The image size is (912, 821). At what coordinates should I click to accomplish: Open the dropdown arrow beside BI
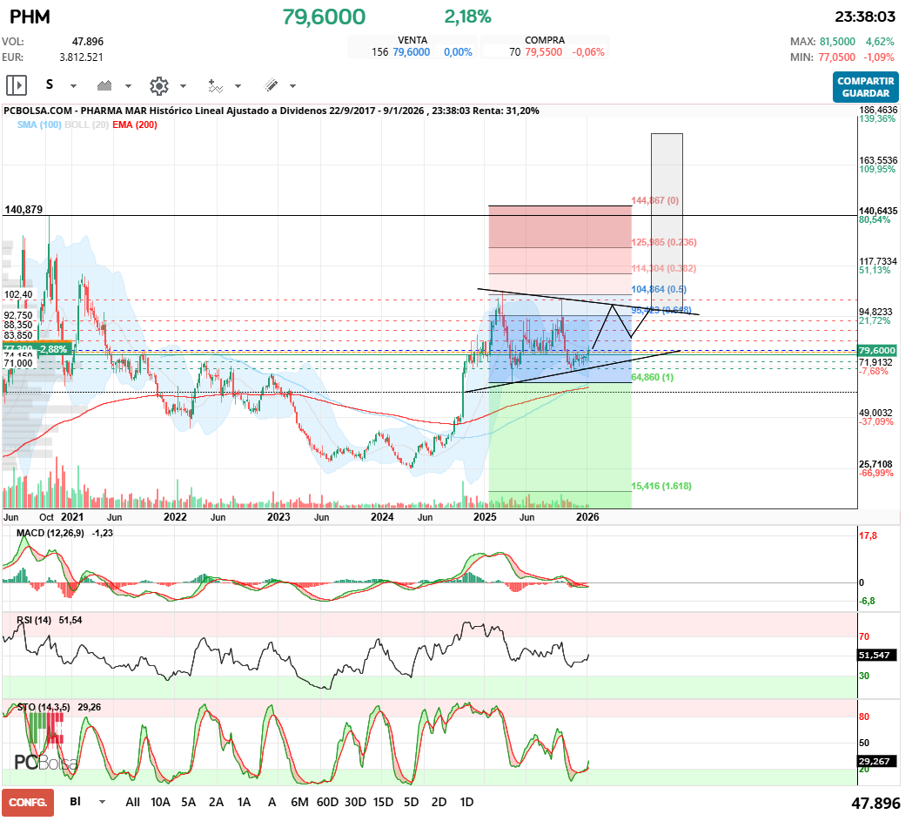click(103, 802)
